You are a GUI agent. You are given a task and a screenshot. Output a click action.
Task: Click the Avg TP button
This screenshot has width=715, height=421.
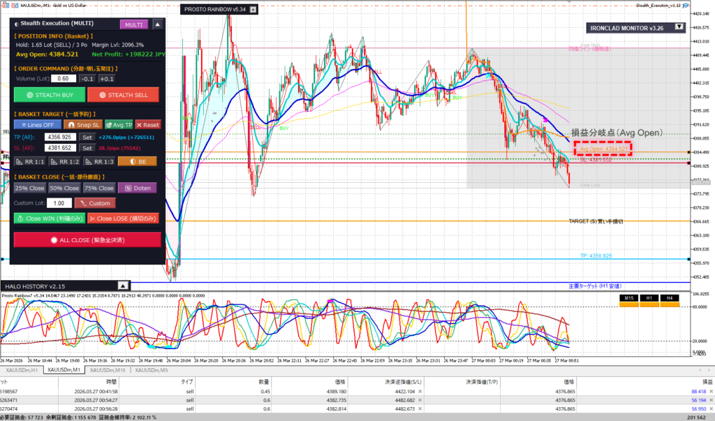tap(119, 124)
